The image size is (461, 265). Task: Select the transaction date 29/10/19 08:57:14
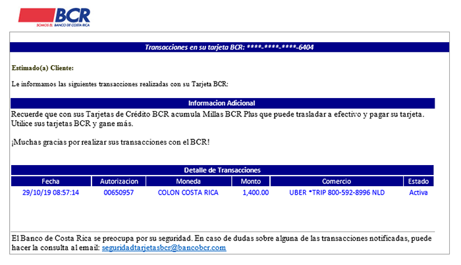[x=51, y=193]
